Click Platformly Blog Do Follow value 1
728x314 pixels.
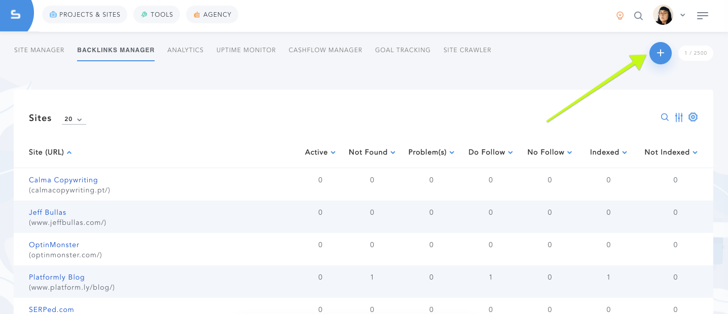pyautogui.click(x=490, y=278)
